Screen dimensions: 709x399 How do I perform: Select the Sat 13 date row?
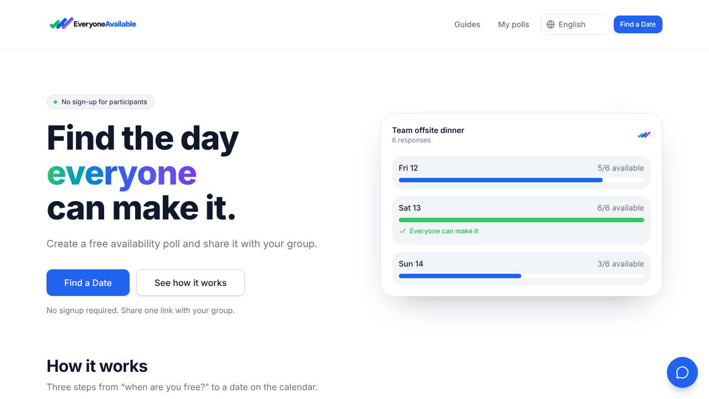click(x=521, y=220)
